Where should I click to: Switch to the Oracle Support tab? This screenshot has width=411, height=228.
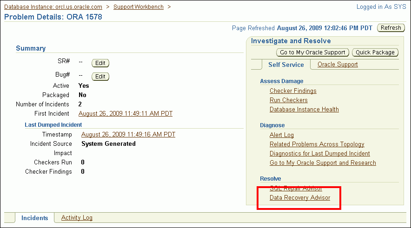pyautogui.click(x=338, y=65)
